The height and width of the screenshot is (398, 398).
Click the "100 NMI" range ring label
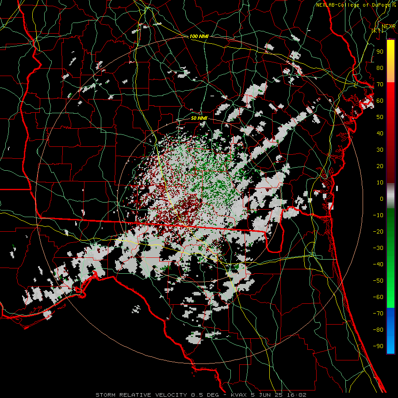pyautogui.click(x=199, y=36)
